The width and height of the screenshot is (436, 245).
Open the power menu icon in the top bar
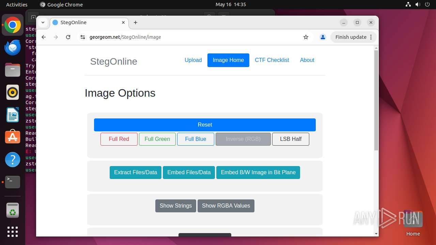click(x=427, y=4)
